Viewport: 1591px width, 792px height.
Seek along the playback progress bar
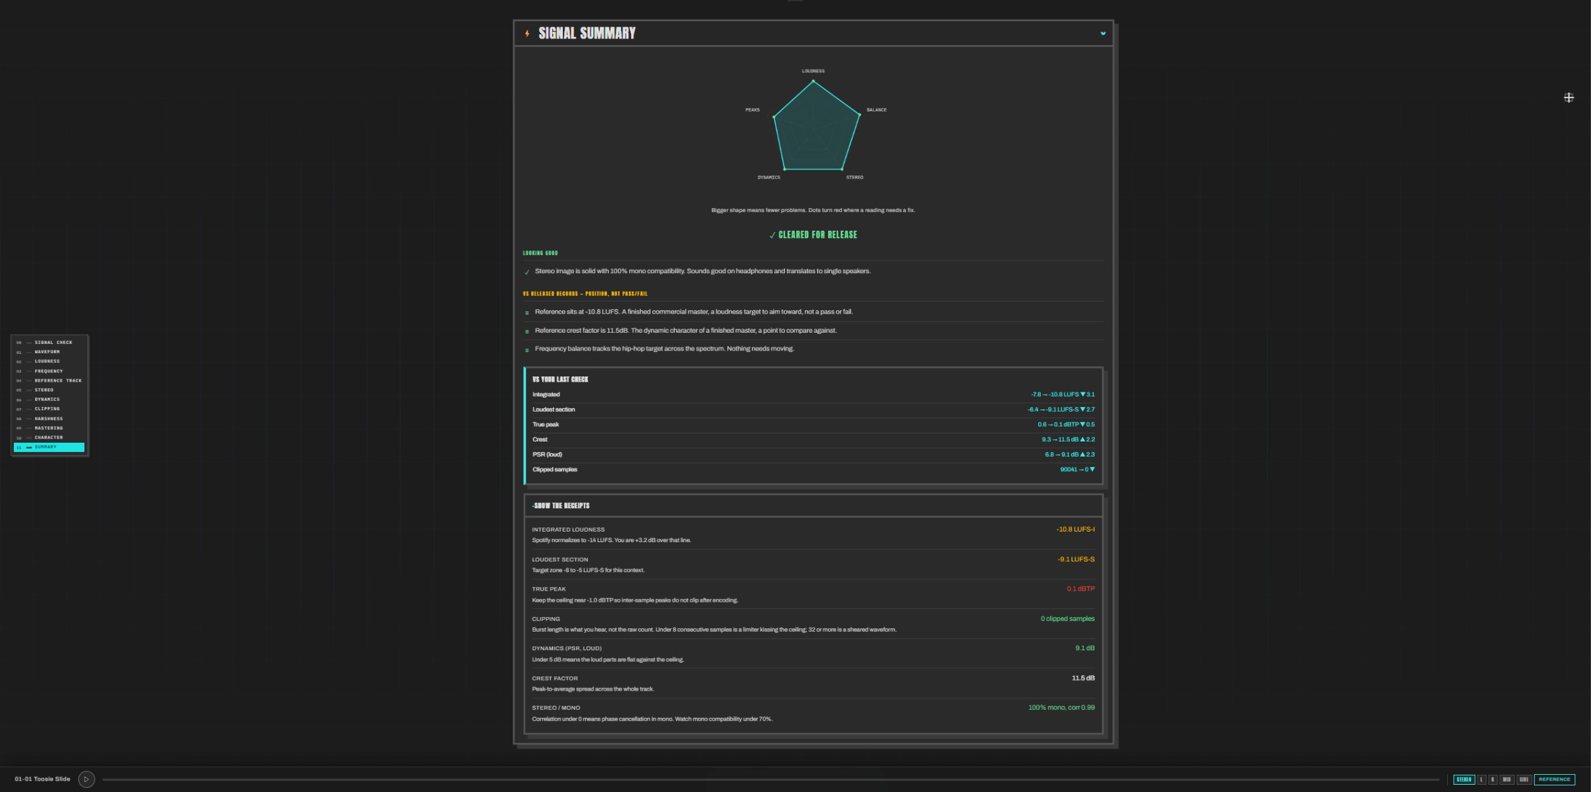pyautogui.click(x=771, y=779)
